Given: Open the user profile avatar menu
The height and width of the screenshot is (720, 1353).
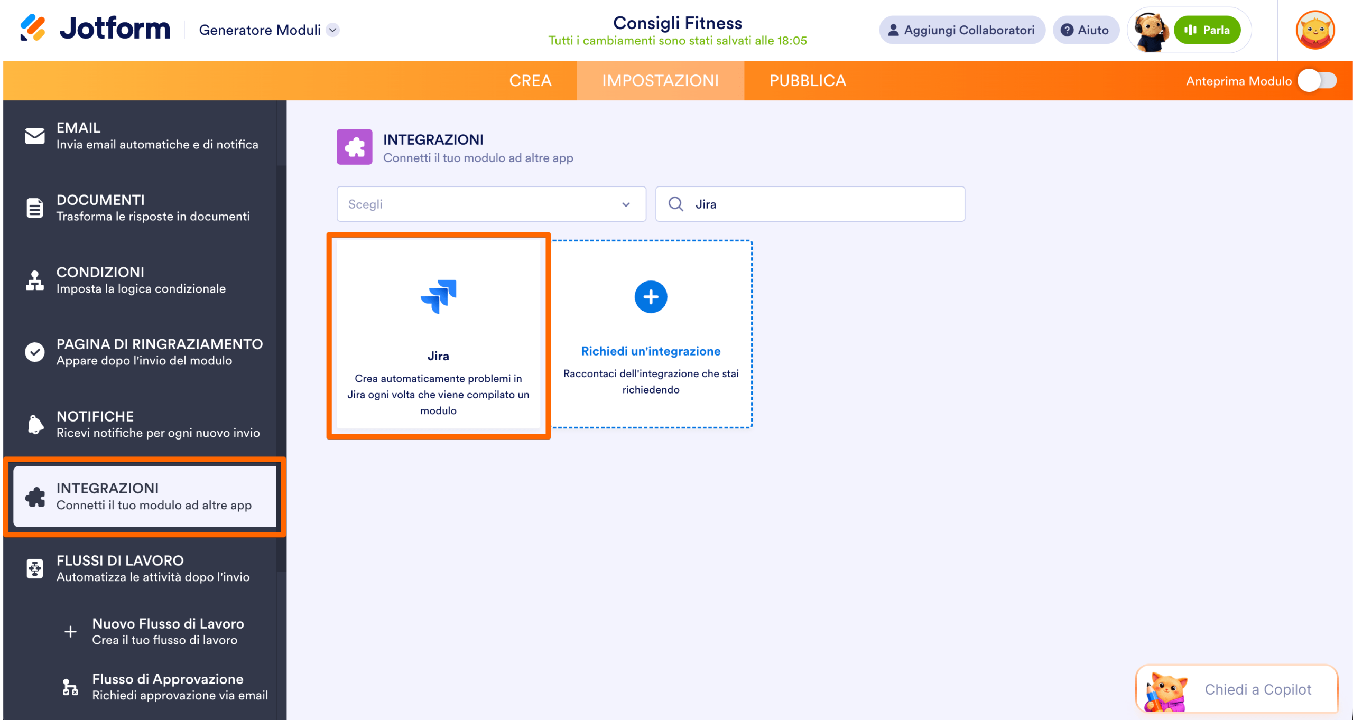Looking at the screenshot, I should click(x=1315, y=30).
